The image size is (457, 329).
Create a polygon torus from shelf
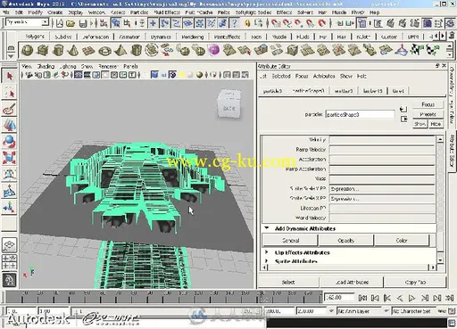coord(104,50)
